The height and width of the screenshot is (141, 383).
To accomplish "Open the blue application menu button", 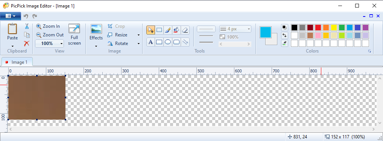I will click(10, 16).
